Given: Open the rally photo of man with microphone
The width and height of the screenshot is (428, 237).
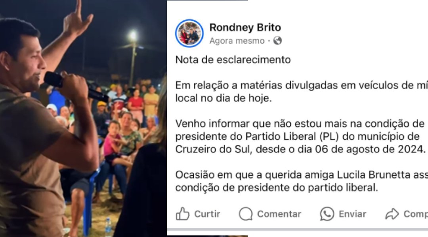Looking at the screenshot, I should click(x=83, y=118).
